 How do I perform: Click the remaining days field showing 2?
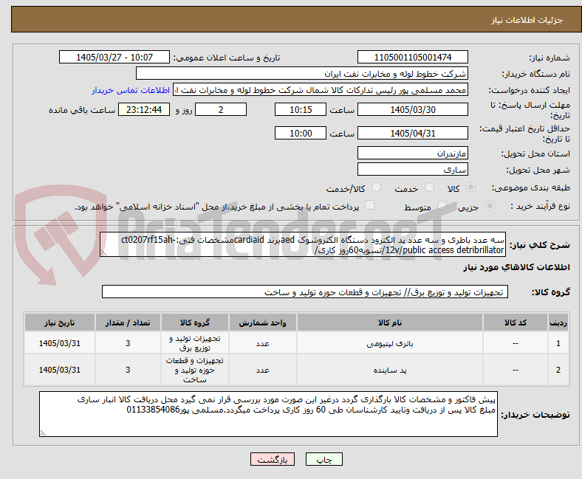coord(221,109)
